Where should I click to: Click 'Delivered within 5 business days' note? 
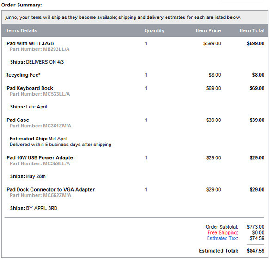pos(61,145)
